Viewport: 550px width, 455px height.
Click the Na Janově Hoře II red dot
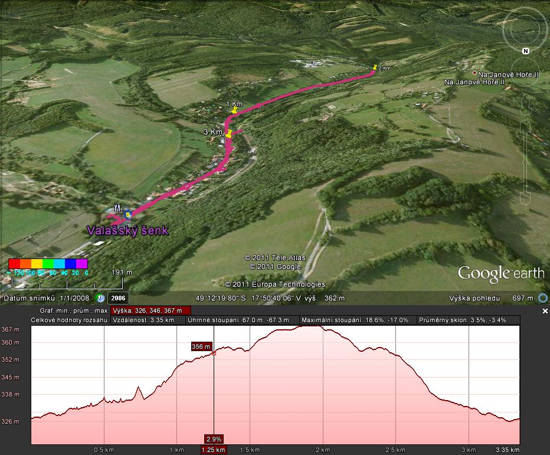click(474, 74)
